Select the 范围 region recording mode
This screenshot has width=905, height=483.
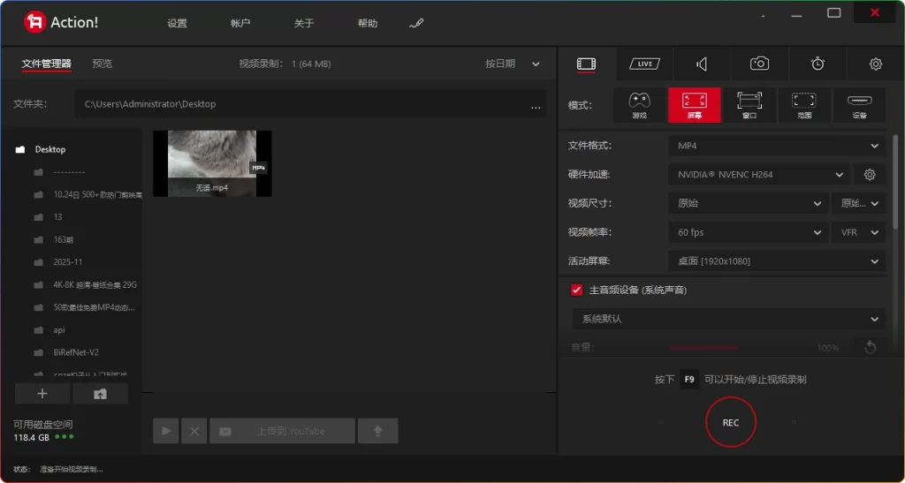pos(804,105)
